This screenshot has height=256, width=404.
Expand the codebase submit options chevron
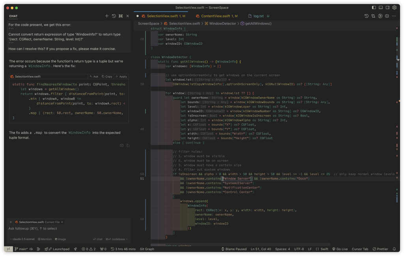tap(127, 239)
